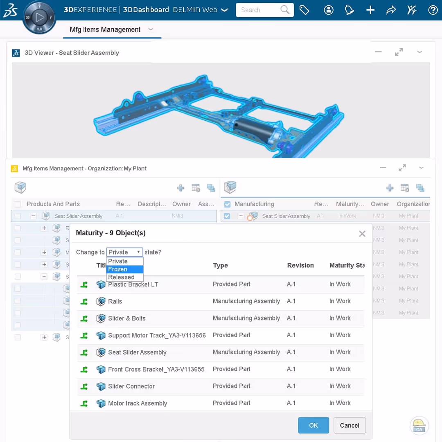This screenshot has height=442, width=442.
Task: Check the last row checkbox in Products tree
Action: click(x=18, y=337)
